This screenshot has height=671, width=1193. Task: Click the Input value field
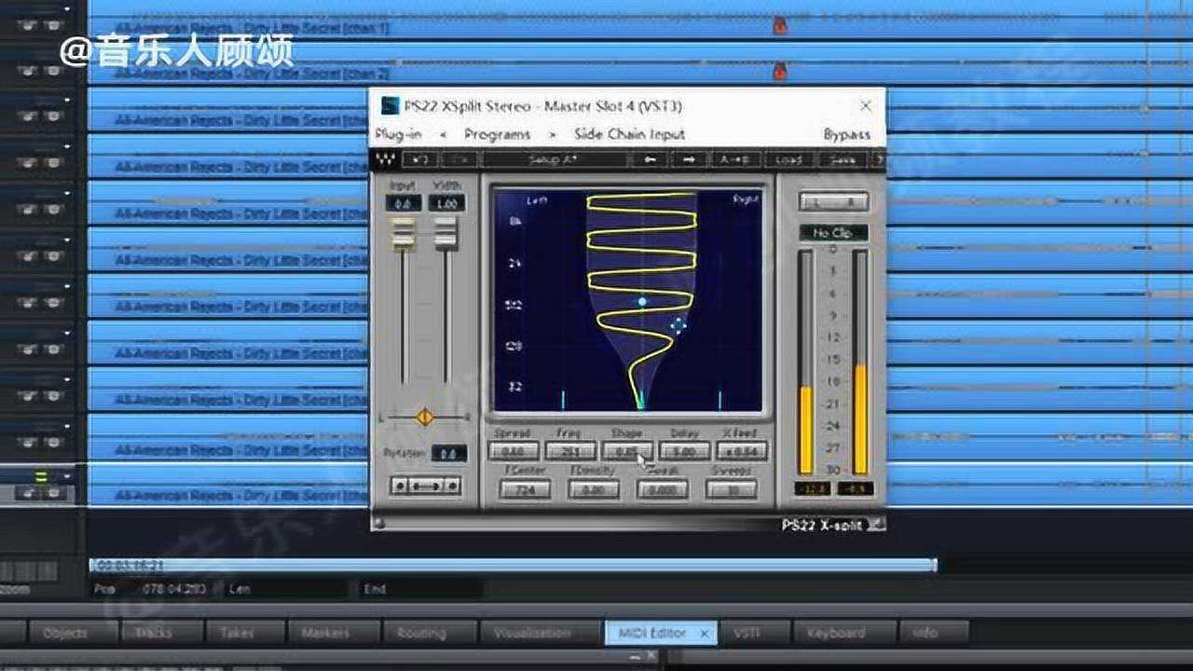pos(403,203)
